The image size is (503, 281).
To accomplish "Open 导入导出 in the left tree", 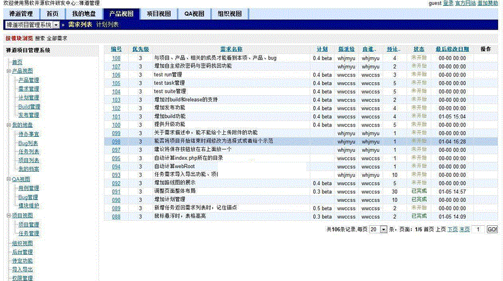I will 23,270.
